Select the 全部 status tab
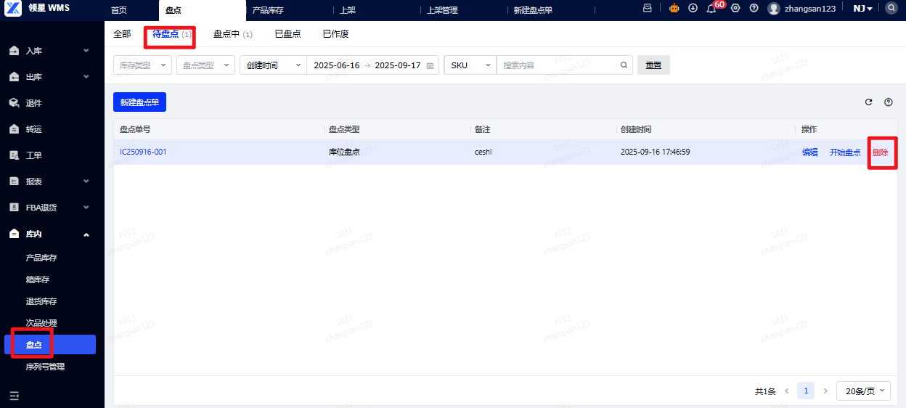This screenshot has height=408, width=906. tap(122, 34)
